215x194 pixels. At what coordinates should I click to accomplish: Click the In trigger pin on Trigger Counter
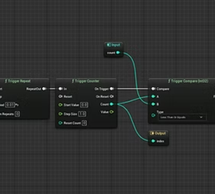(60, 89)
